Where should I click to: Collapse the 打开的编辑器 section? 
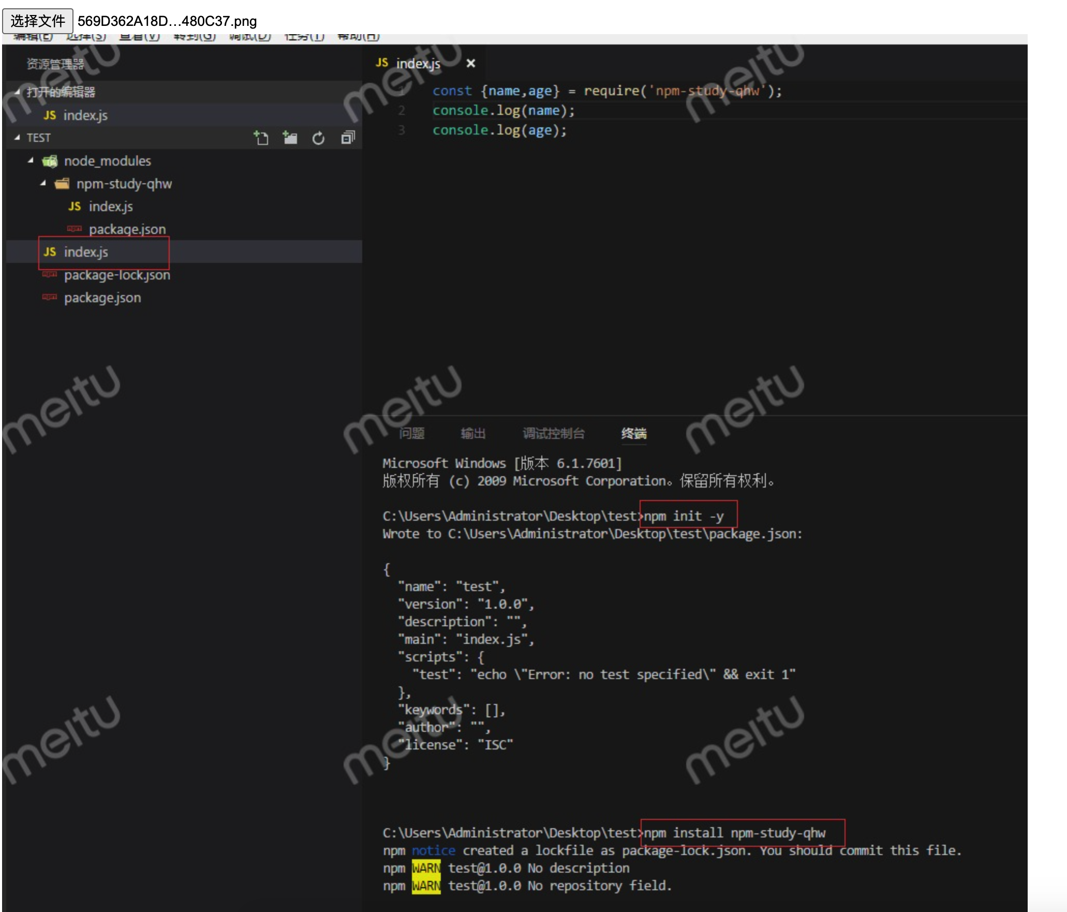pos(17,92)
